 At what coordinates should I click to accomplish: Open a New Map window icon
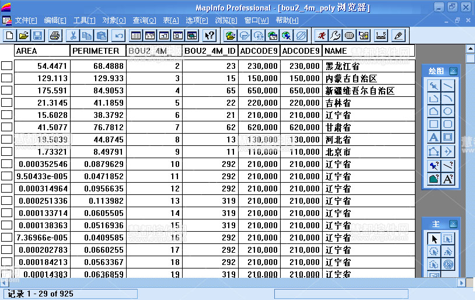click(x=150, y=36)
